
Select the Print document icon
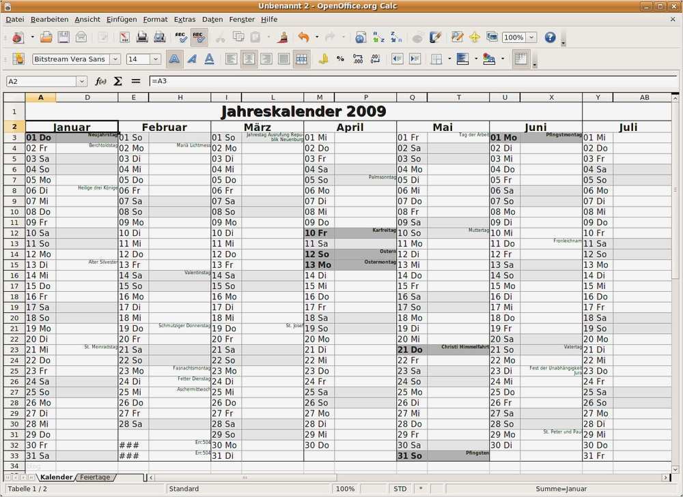(141, 37)
